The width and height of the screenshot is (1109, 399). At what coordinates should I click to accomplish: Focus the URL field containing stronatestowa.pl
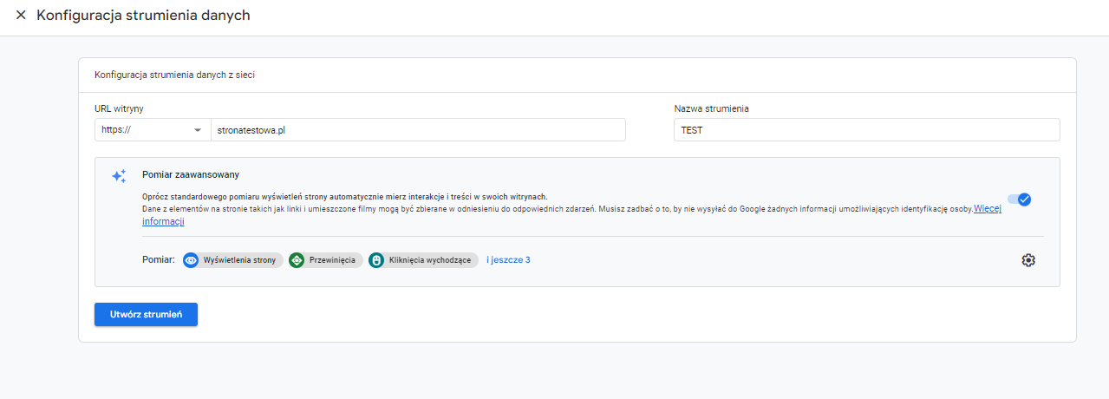pyautogui.click(x=417, y=130)
